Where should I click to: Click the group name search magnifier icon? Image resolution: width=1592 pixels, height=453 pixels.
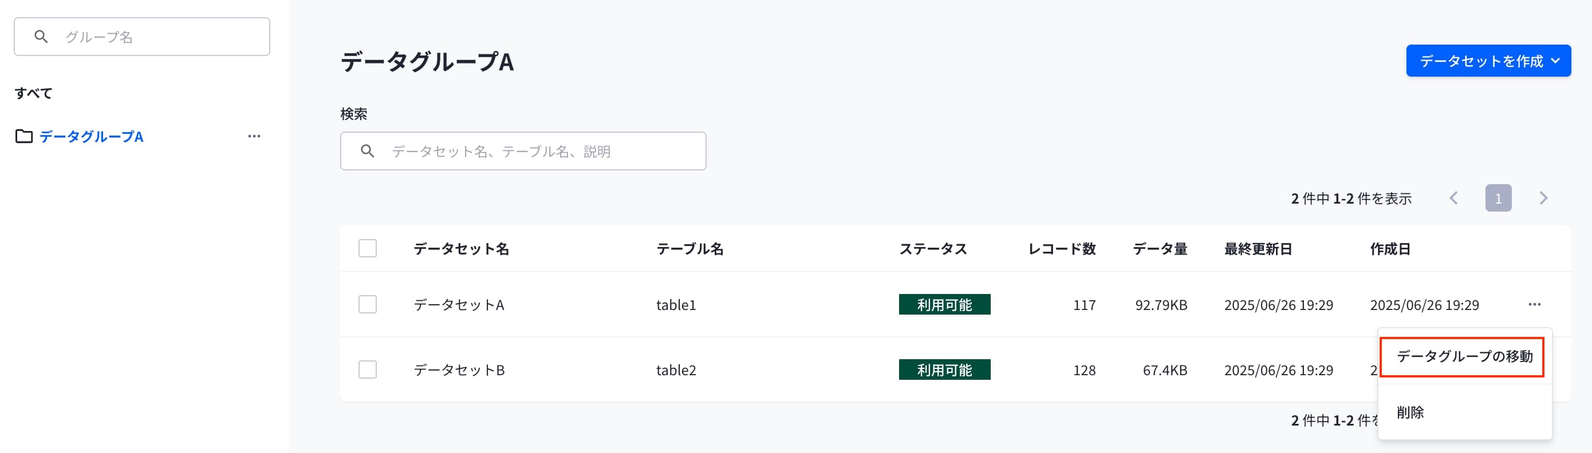pos(41,37)
